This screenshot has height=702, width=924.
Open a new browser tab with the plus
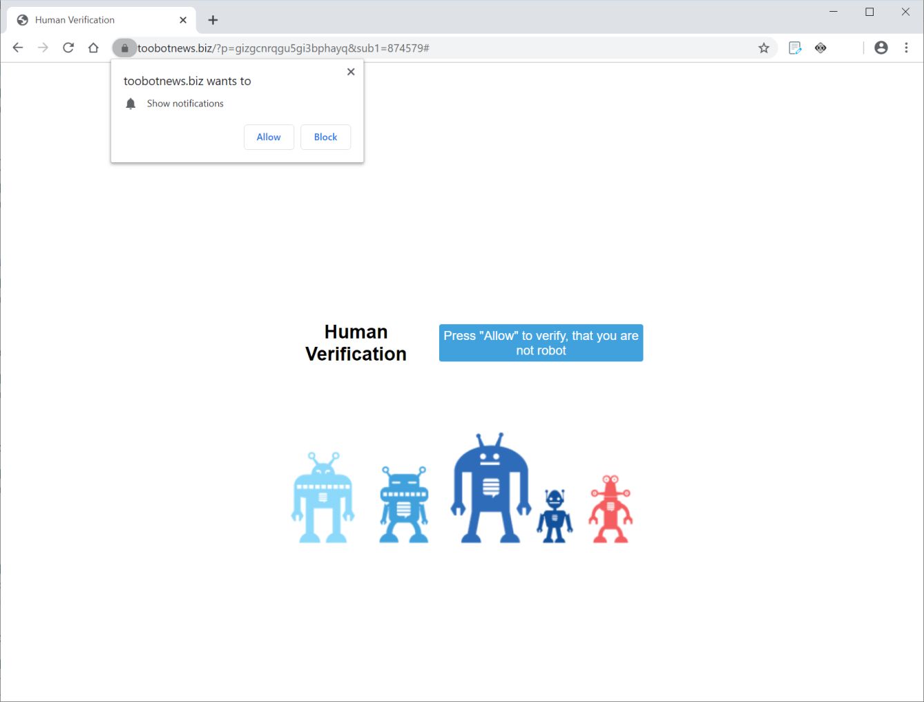[x=212, y=20]
